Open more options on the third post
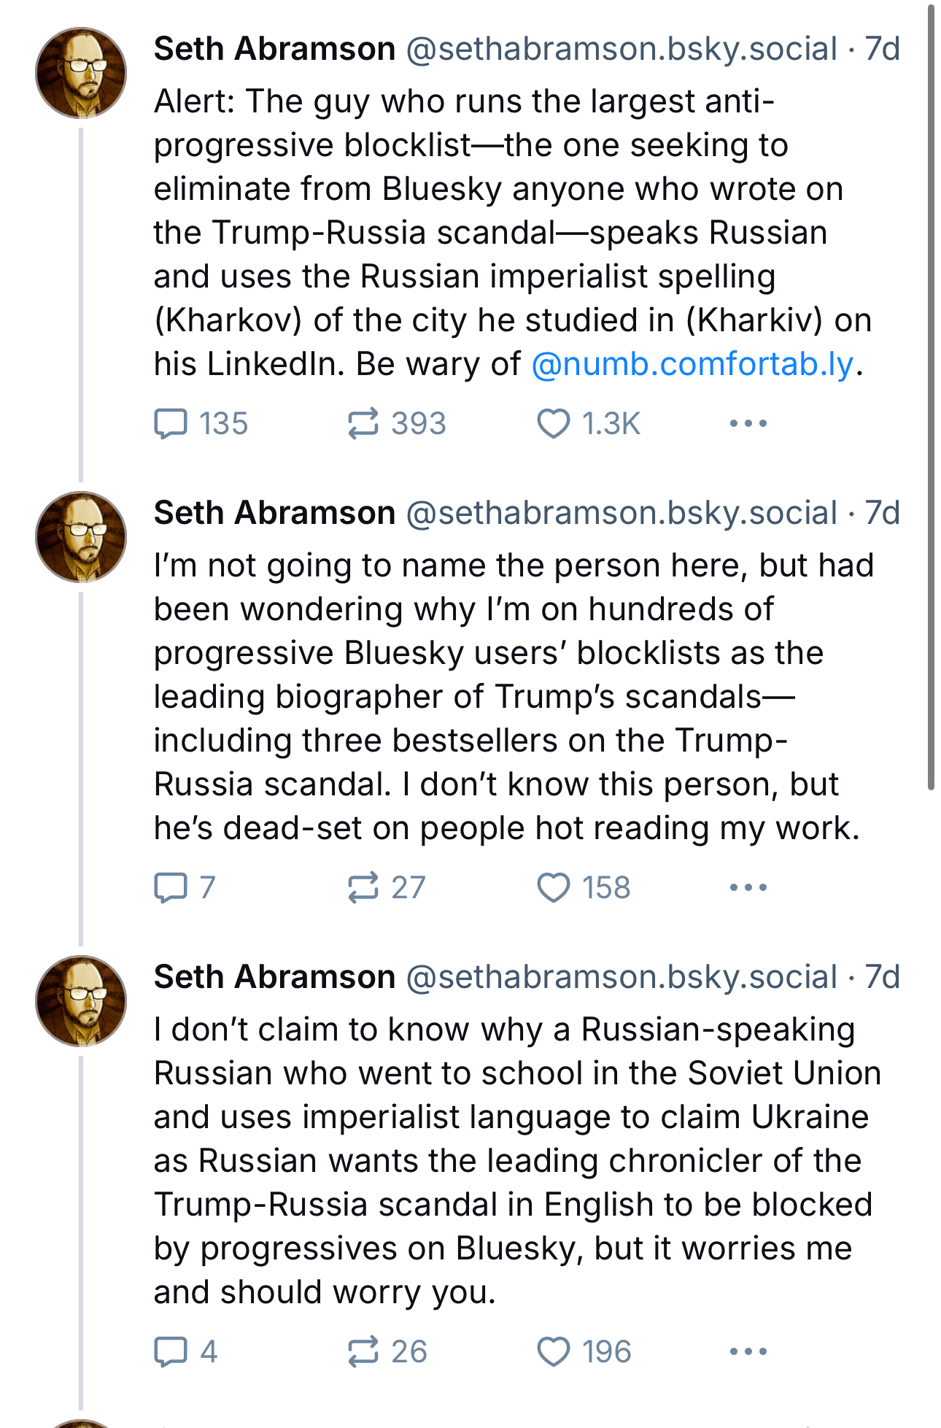Viewport: 941px width, 1428px height. [748, 1351]
